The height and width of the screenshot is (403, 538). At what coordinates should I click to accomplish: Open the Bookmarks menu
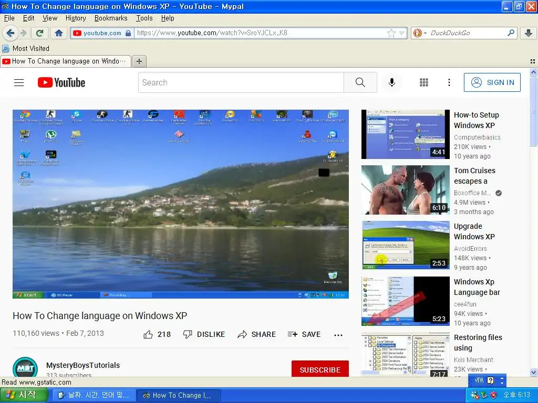(111, 18)
